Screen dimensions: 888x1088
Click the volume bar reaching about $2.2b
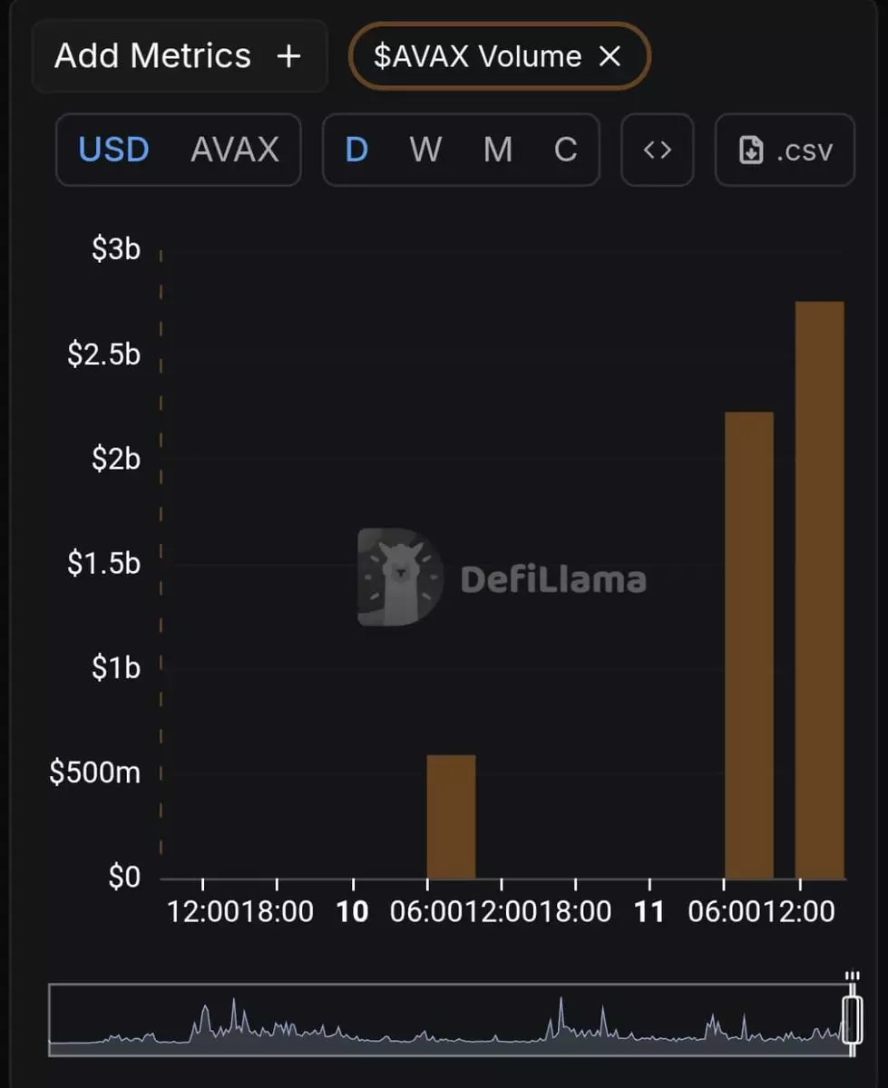click(749, 644)
